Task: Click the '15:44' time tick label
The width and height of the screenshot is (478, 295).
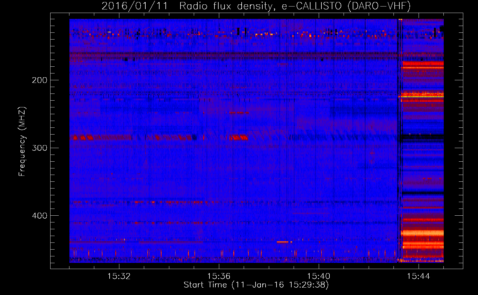Action: pyautogui.click(x=418, y=276)
